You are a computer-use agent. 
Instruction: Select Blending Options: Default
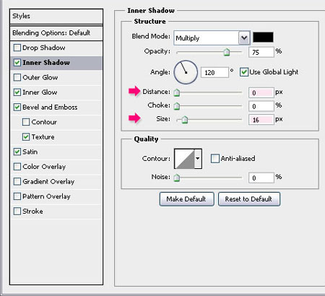click(56, 33)
